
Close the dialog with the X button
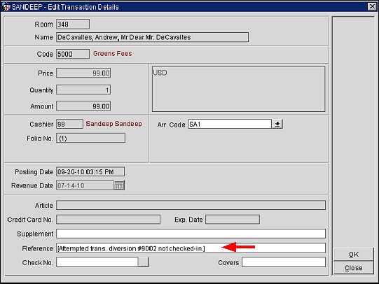(x=372, y=6)
